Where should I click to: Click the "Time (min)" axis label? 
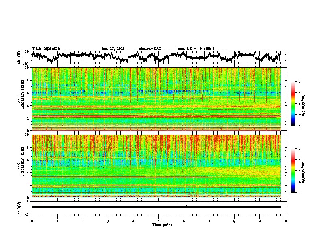(x=162, y=225)
